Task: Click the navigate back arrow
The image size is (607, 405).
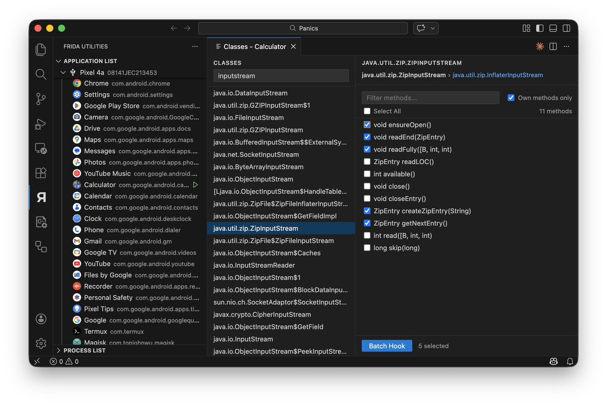Action: tap(174, 28)
